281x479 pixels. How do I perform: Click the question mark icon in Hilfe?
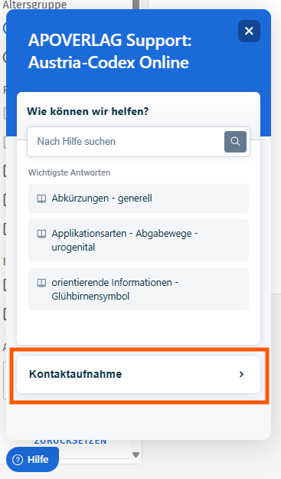pyautogui.click(x=18, y=460)
